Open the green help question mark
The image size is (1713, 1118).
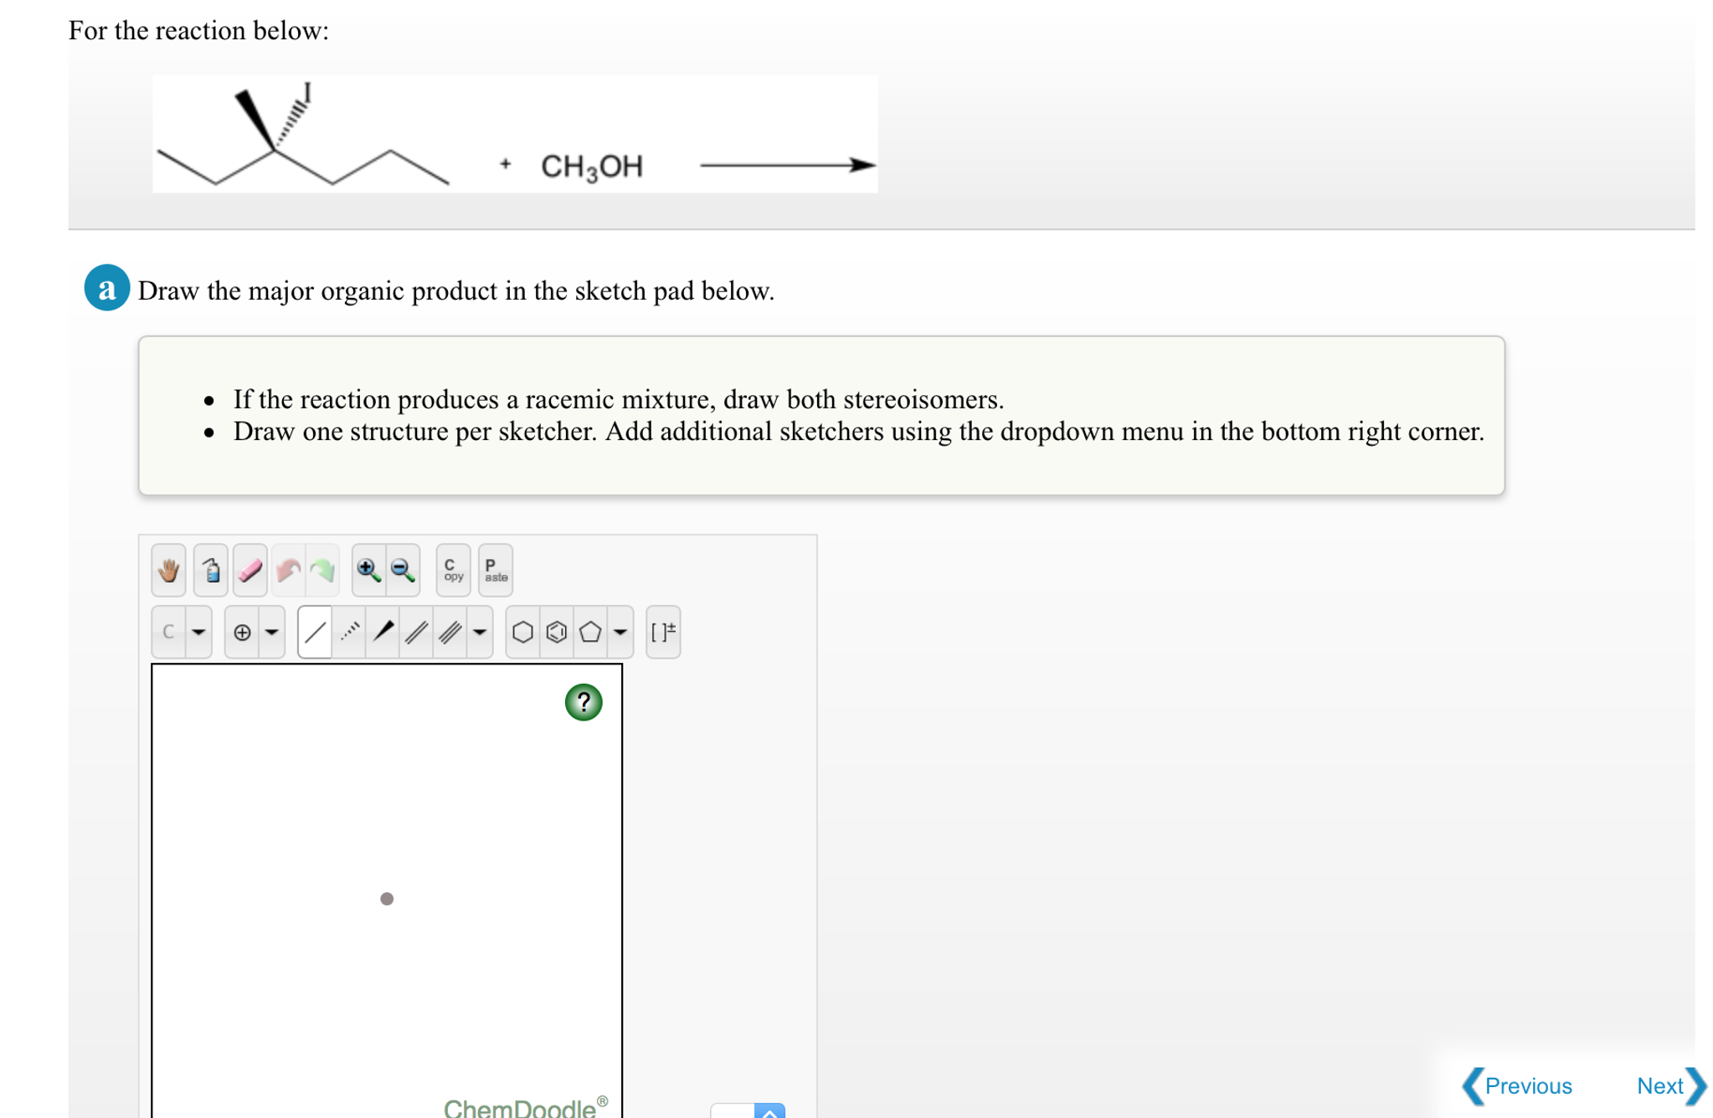point(584,702)
